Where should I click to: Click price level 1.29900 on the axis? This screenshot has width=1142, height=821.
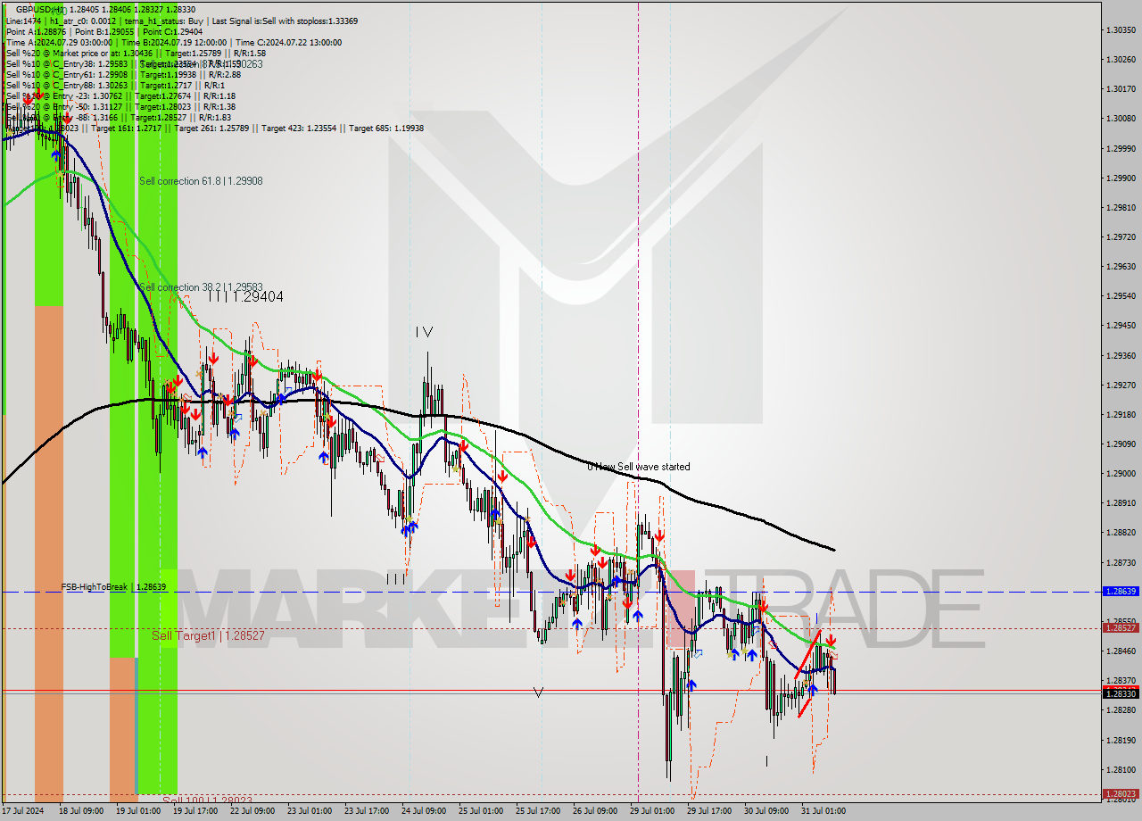pos(1121,178)
